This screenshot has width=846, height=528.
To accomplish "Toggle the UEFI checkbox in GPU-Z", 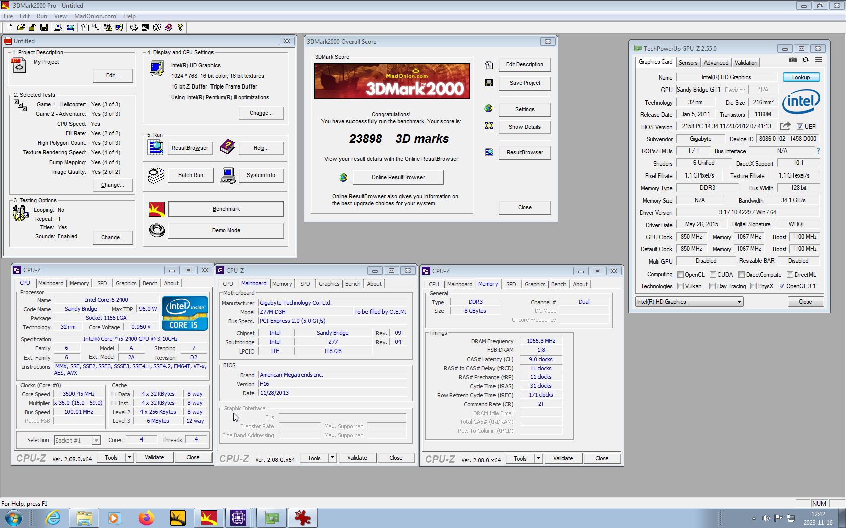I will click(x=800, y=127).
